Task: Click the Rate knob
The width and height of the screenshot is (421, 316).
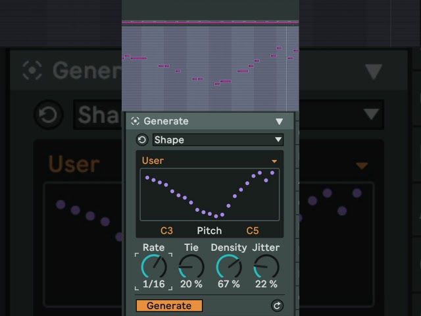Action: pyautogui.click(x=154, y=267)
